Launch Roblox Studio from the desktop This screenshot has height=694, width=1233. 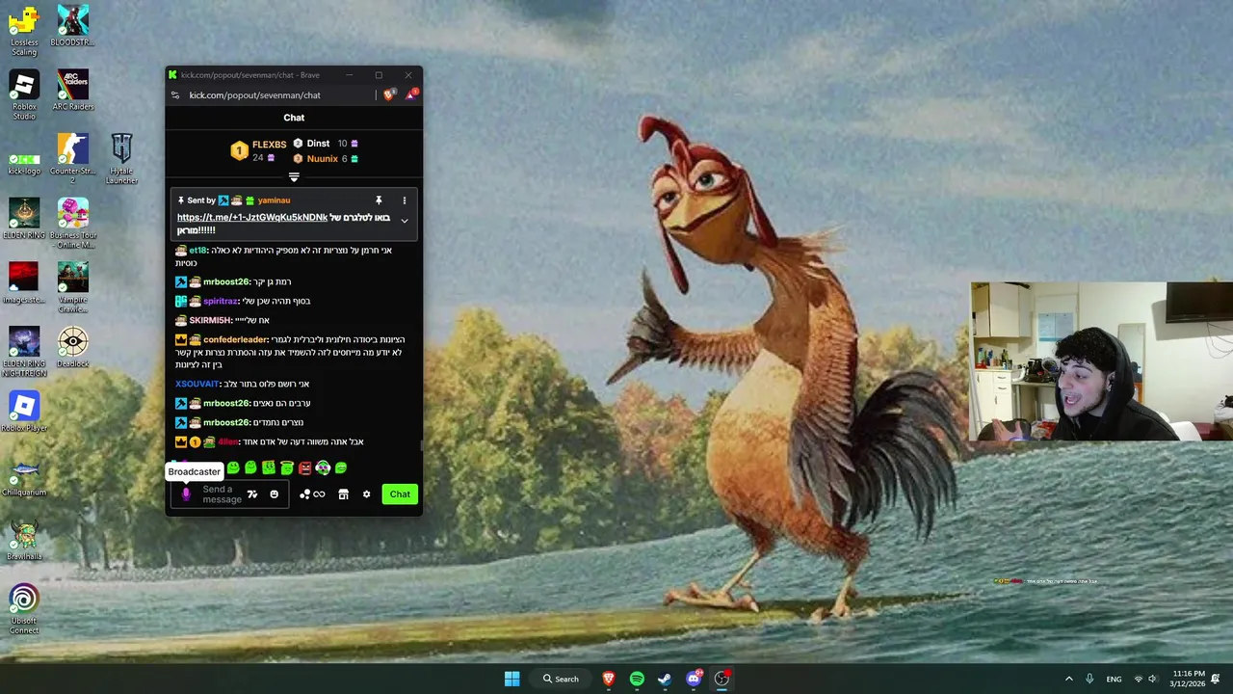pyautogui.click(x=24, y=95)
